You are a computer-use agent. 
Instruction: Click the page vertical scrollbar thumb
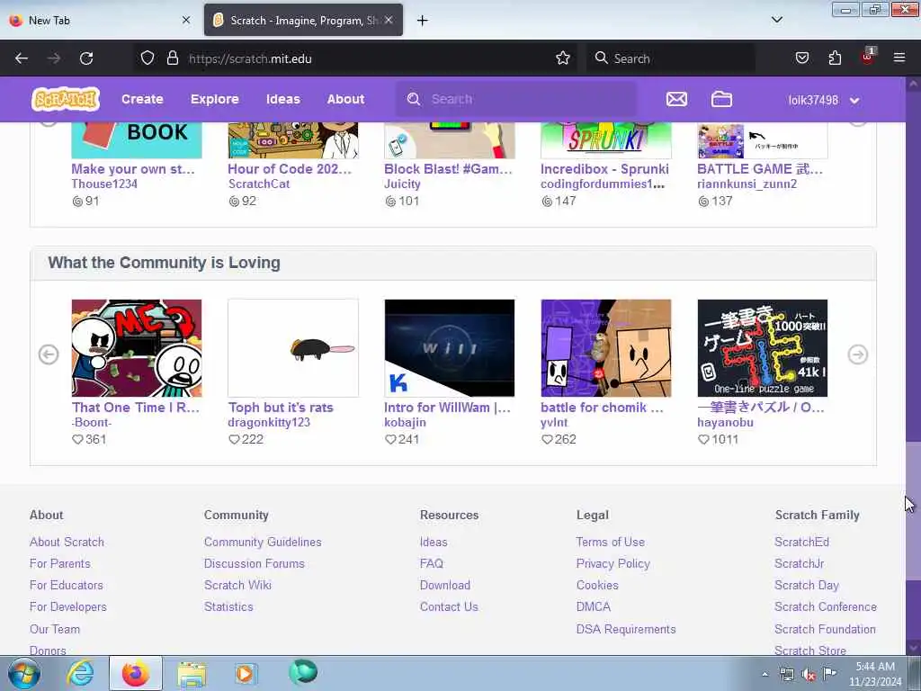(913, 511)
